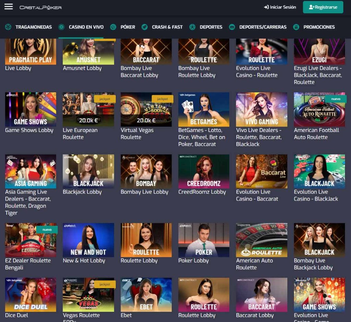Click the Deportes ball icon
This screenshot has width=351, height=322.
tap(193, 27)
